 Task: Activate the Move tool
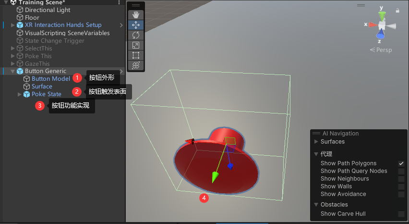[135, 25]
